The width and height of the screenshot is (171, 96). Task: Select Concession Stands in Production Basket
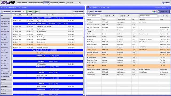point(129,25)
